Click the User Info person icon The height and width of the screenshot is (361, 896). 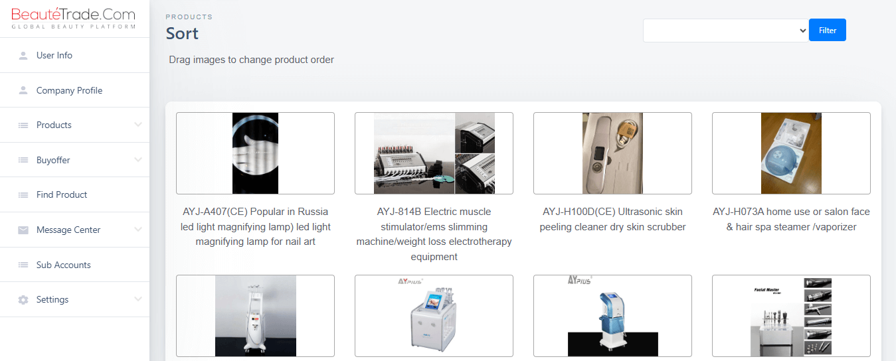(x=23, y=55)
